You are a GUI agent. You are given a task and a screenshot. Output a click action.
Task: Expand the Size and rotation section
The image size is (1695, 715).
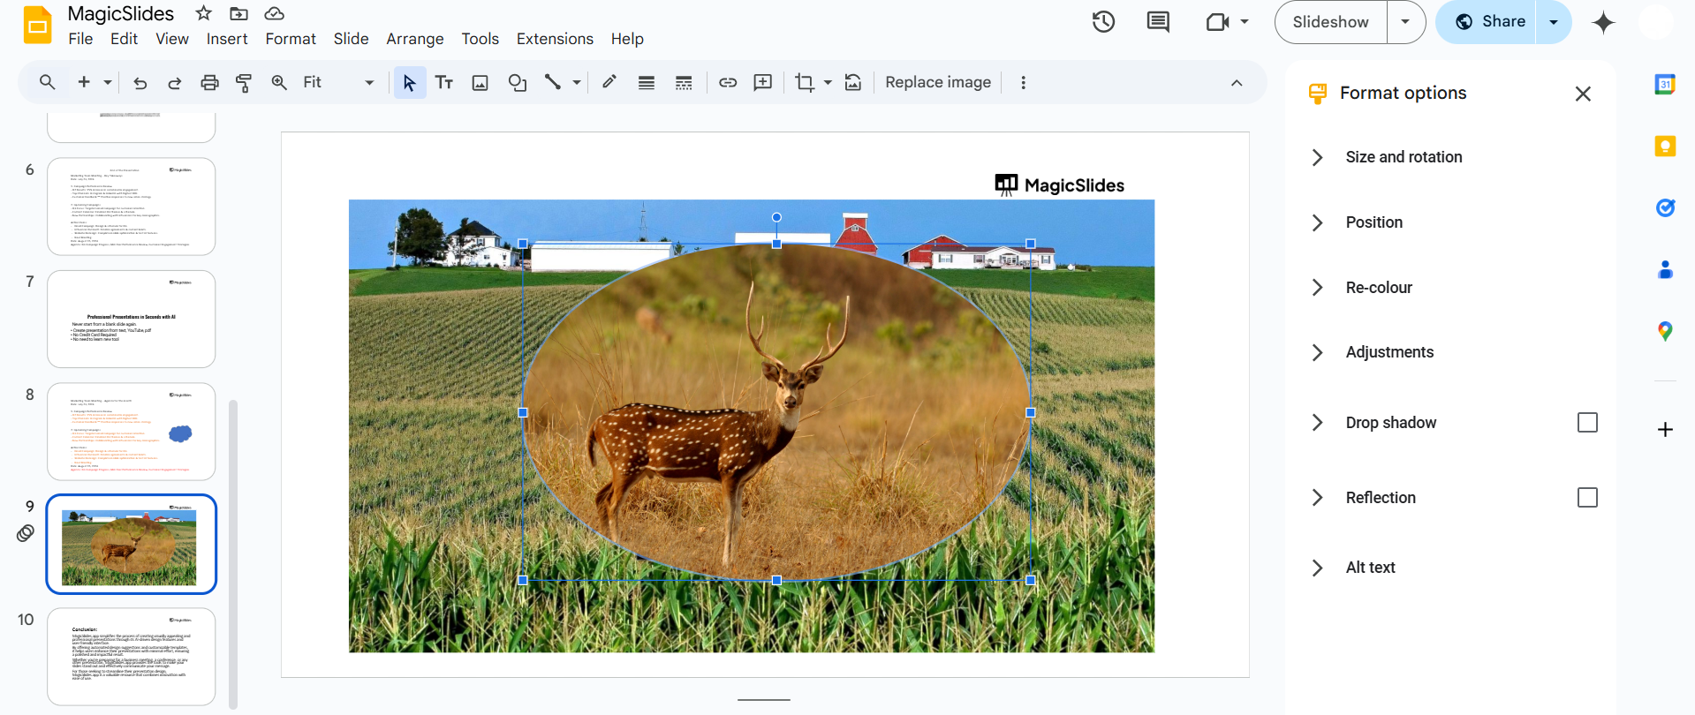[x=1404, y=157]
